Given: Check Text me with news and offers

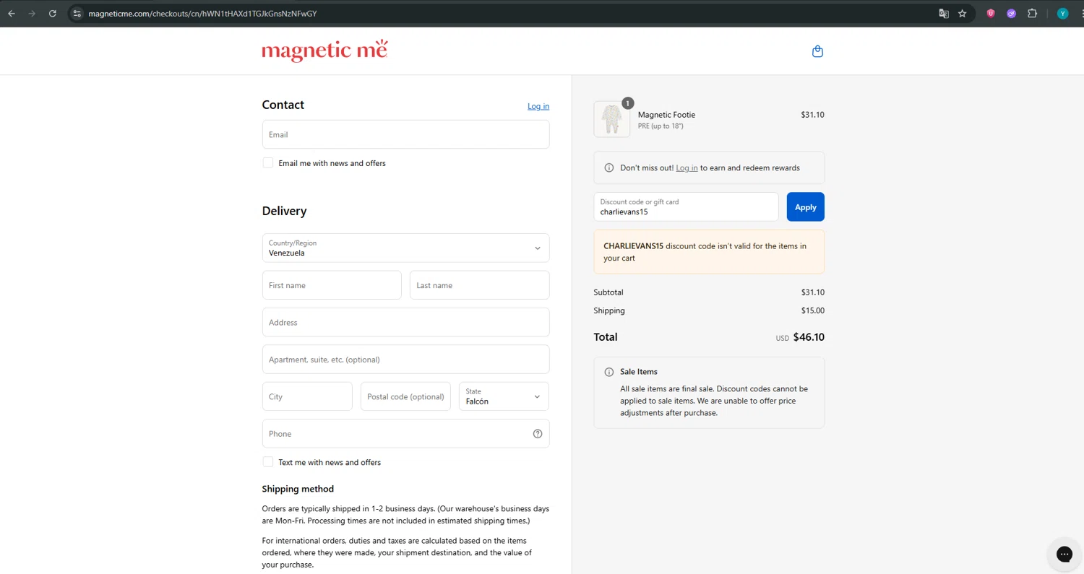Looking at the screenshot, I should [268, 462].
